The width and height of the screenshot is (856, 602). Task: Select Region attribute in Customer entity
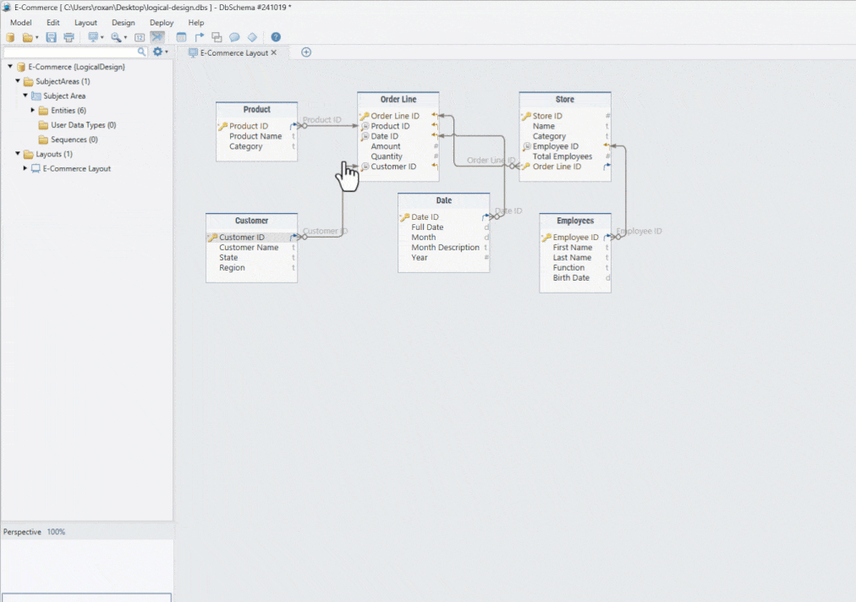pyautogui.click(x=232, y=268)
